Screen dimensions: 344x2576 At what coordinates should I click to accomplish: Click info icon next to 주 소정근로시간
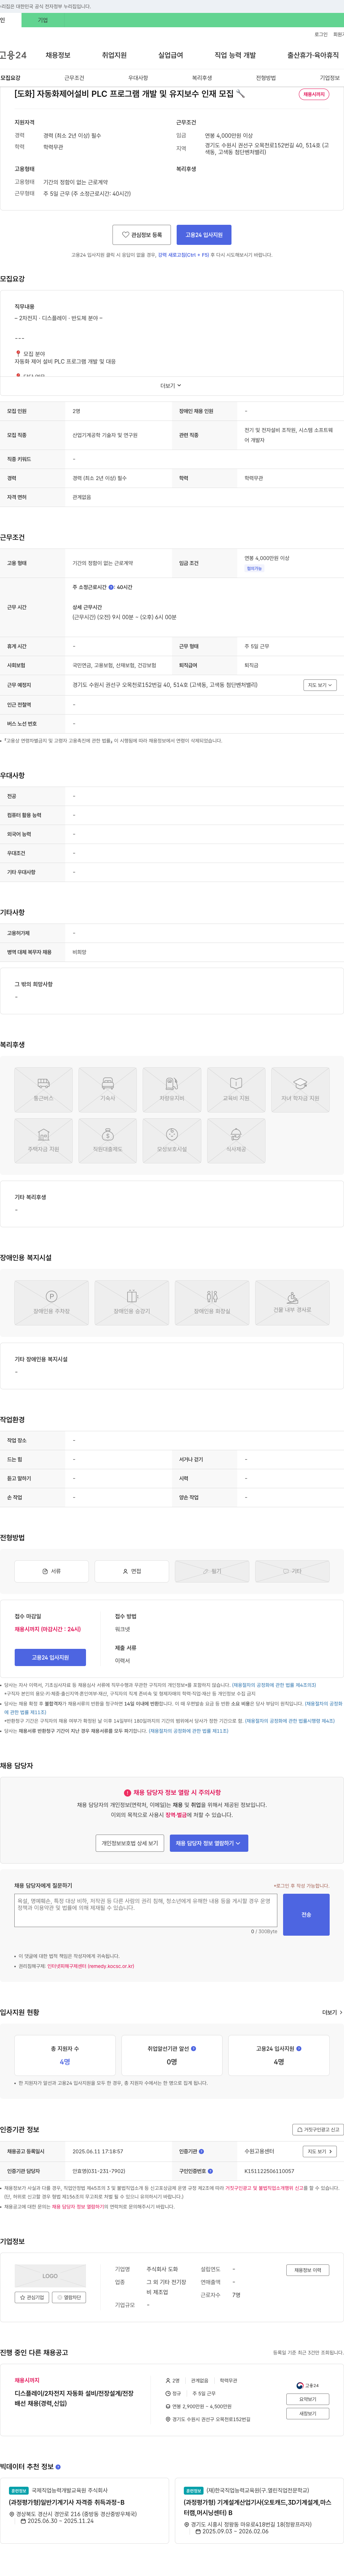pos(111,587)
